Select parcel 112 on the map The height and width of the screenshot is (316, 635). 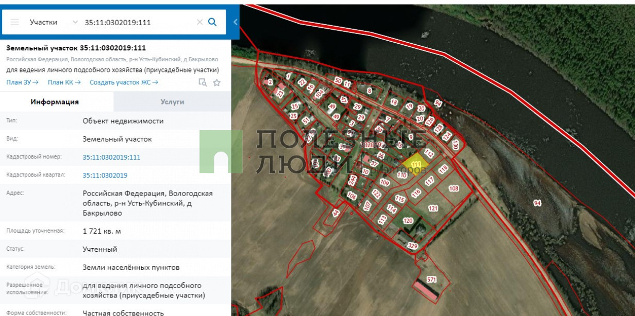(x=429, y=153)
